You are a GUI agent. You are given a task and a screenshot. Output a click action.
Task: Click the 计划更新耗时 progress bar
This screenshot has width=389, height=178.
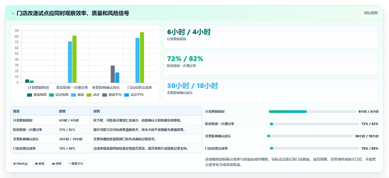tap(312, 112)
